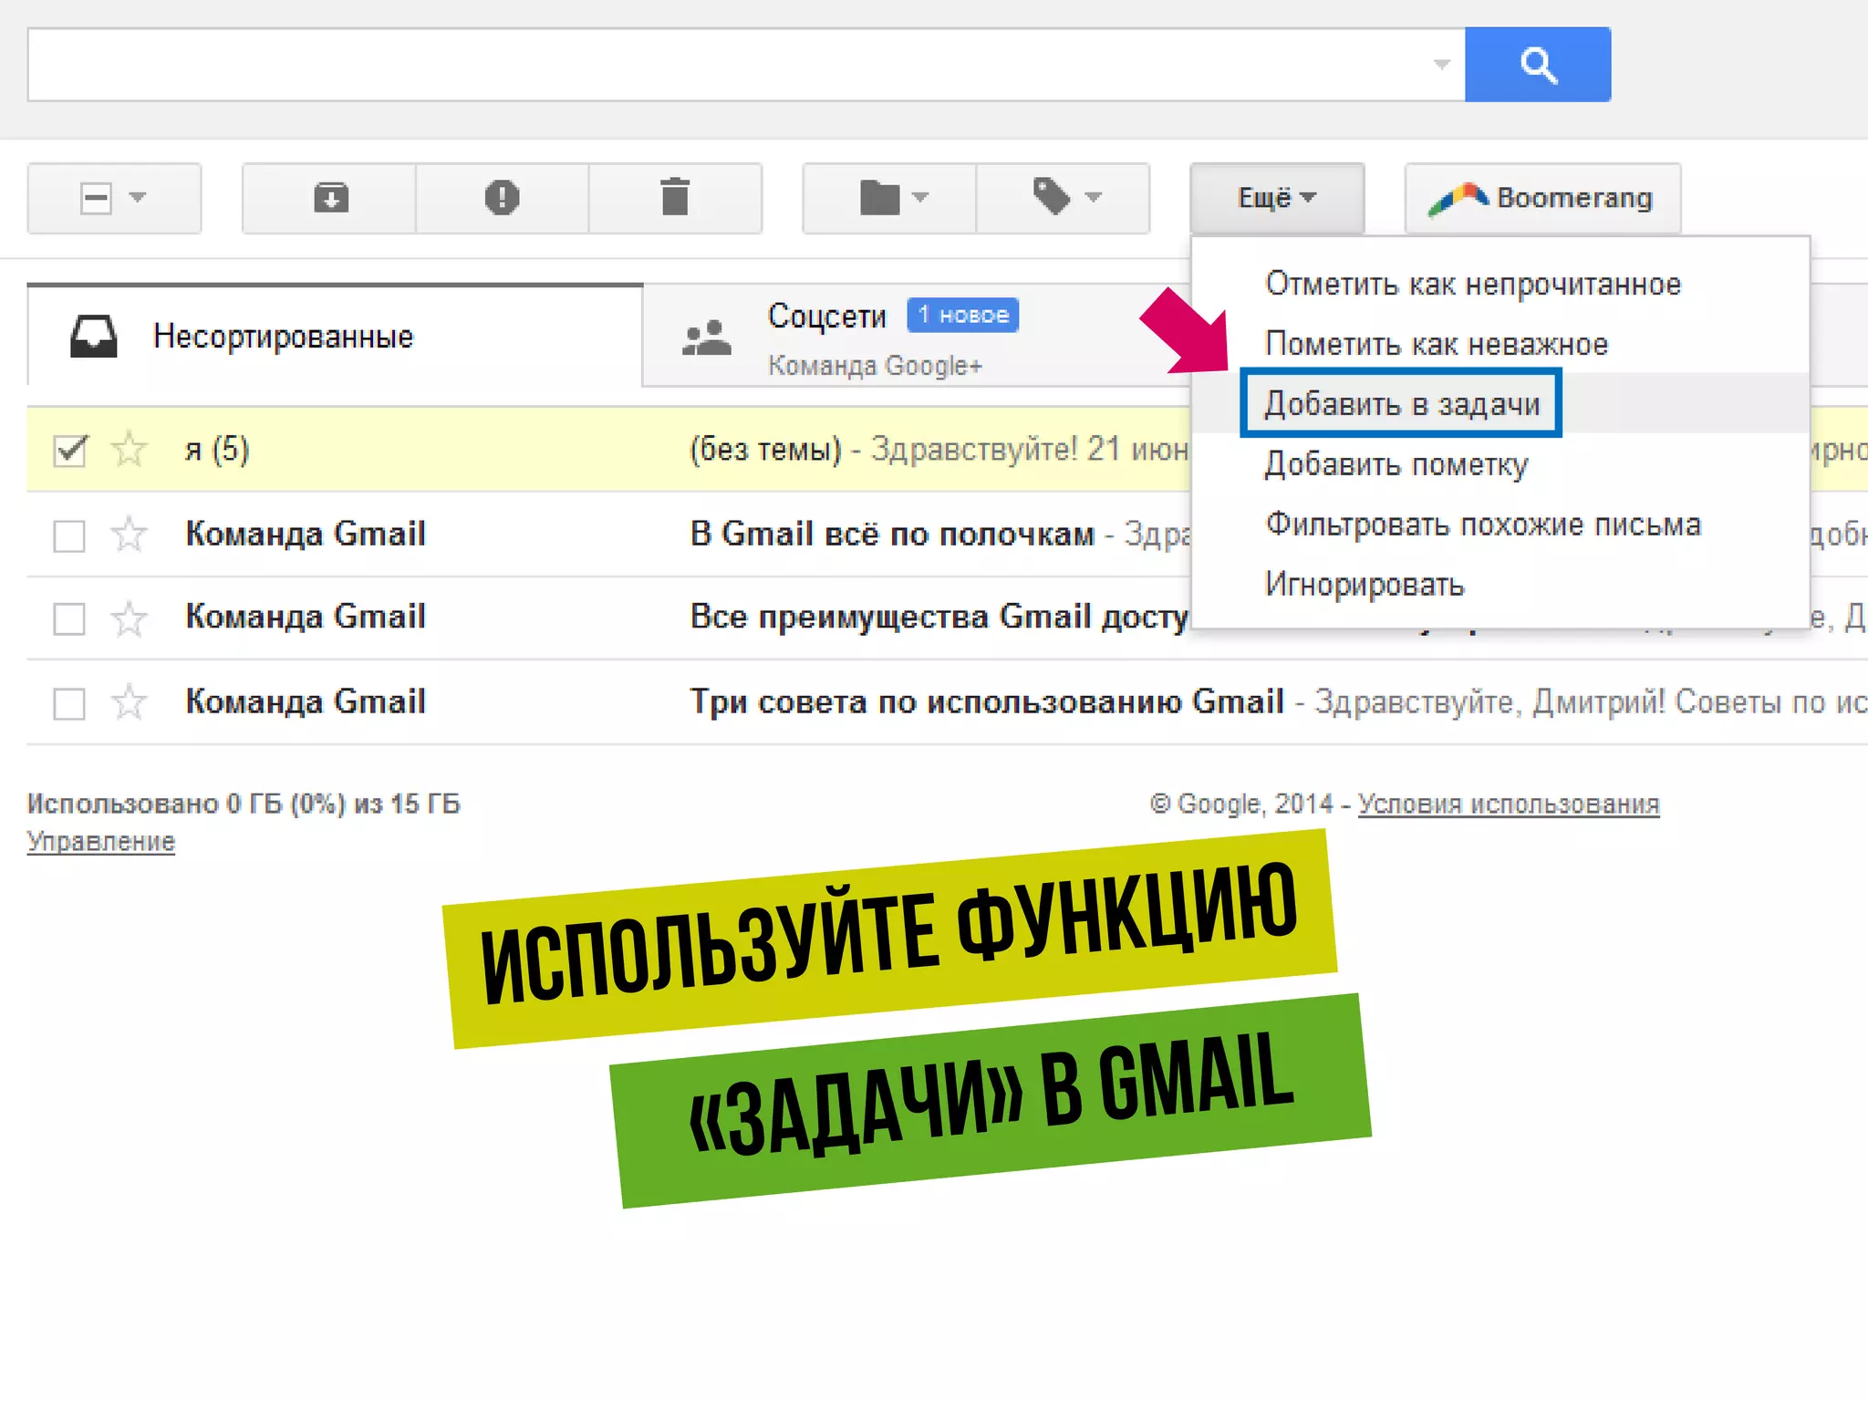Check the "Все преимущества Gmail" email checkbox
Viewport: 1868px width, 1401px height.
pos(70,618)
